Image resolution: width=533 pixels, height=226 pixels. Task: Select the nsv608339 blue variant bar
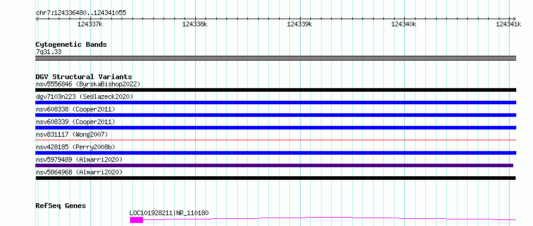coord(275,128)
